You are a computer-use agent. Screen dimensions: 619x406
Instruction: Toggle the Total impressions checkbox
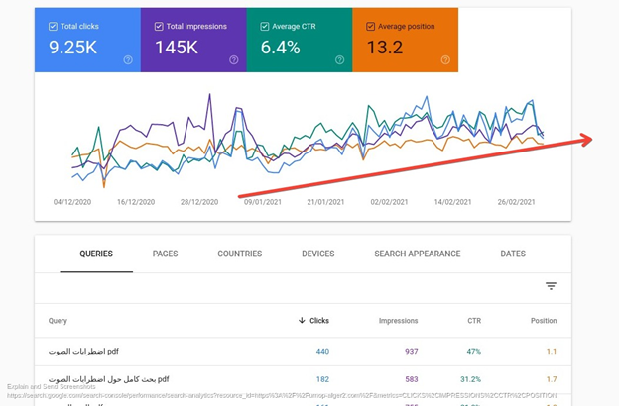point(159,27)
